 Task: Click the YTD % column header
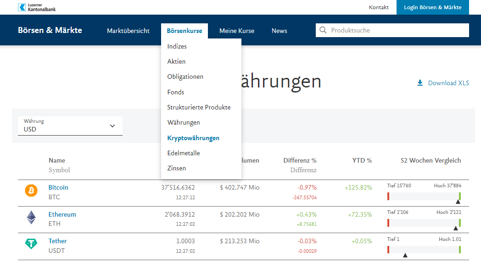point(362,160)
